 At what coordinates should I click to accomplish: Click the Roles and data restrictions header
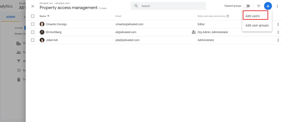pos(211,16)
